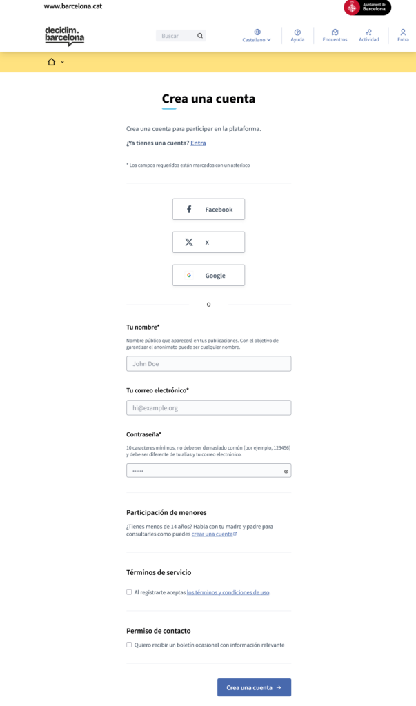Show password with the eye icon

click(286, 472)
